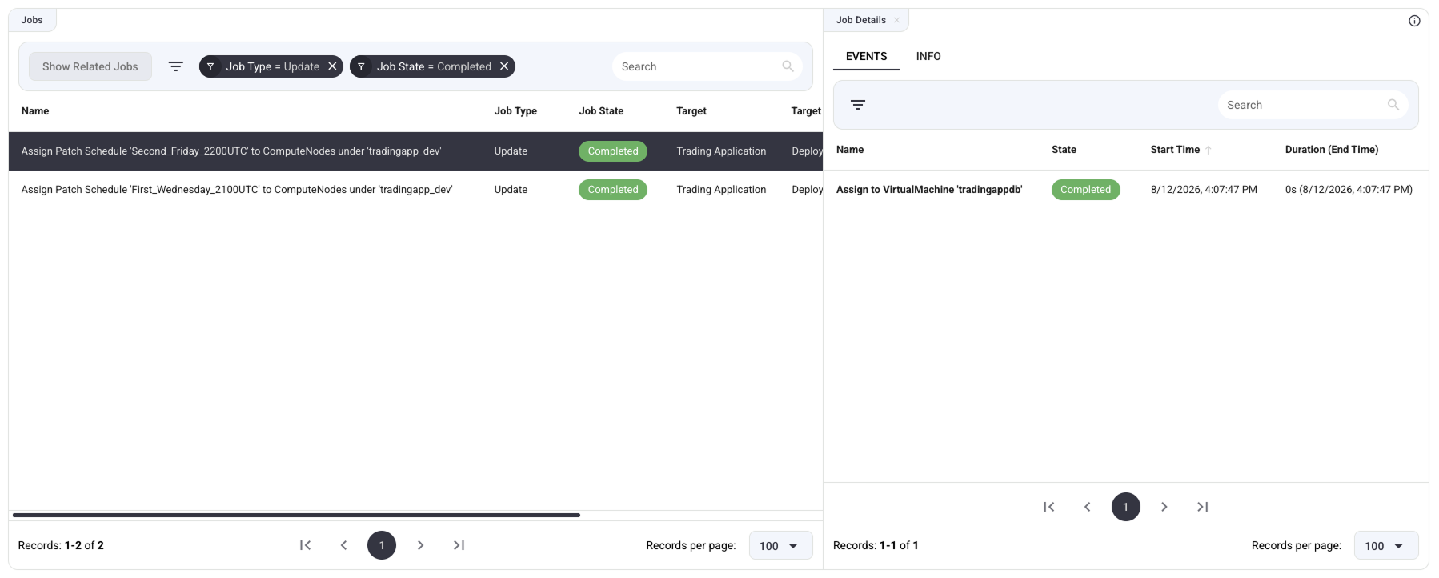Switch to the EVENTS tab
The height and width of the screenshot is (578, 1439).
coord(866,56)
